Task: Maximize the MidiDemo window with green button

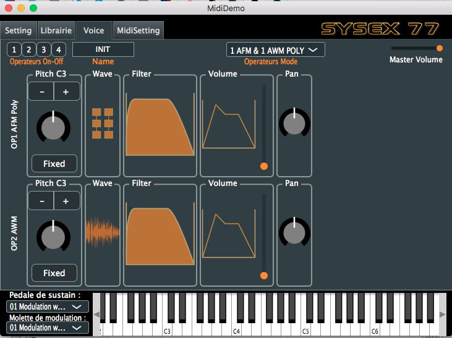Action: [x=33, y=8]
